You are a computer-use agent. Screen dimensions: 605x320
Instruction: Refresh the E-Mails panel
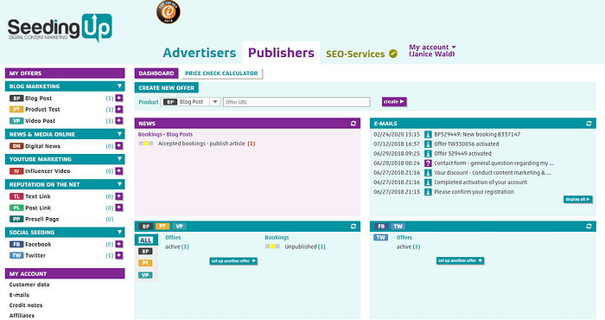(x=589, y=124)
